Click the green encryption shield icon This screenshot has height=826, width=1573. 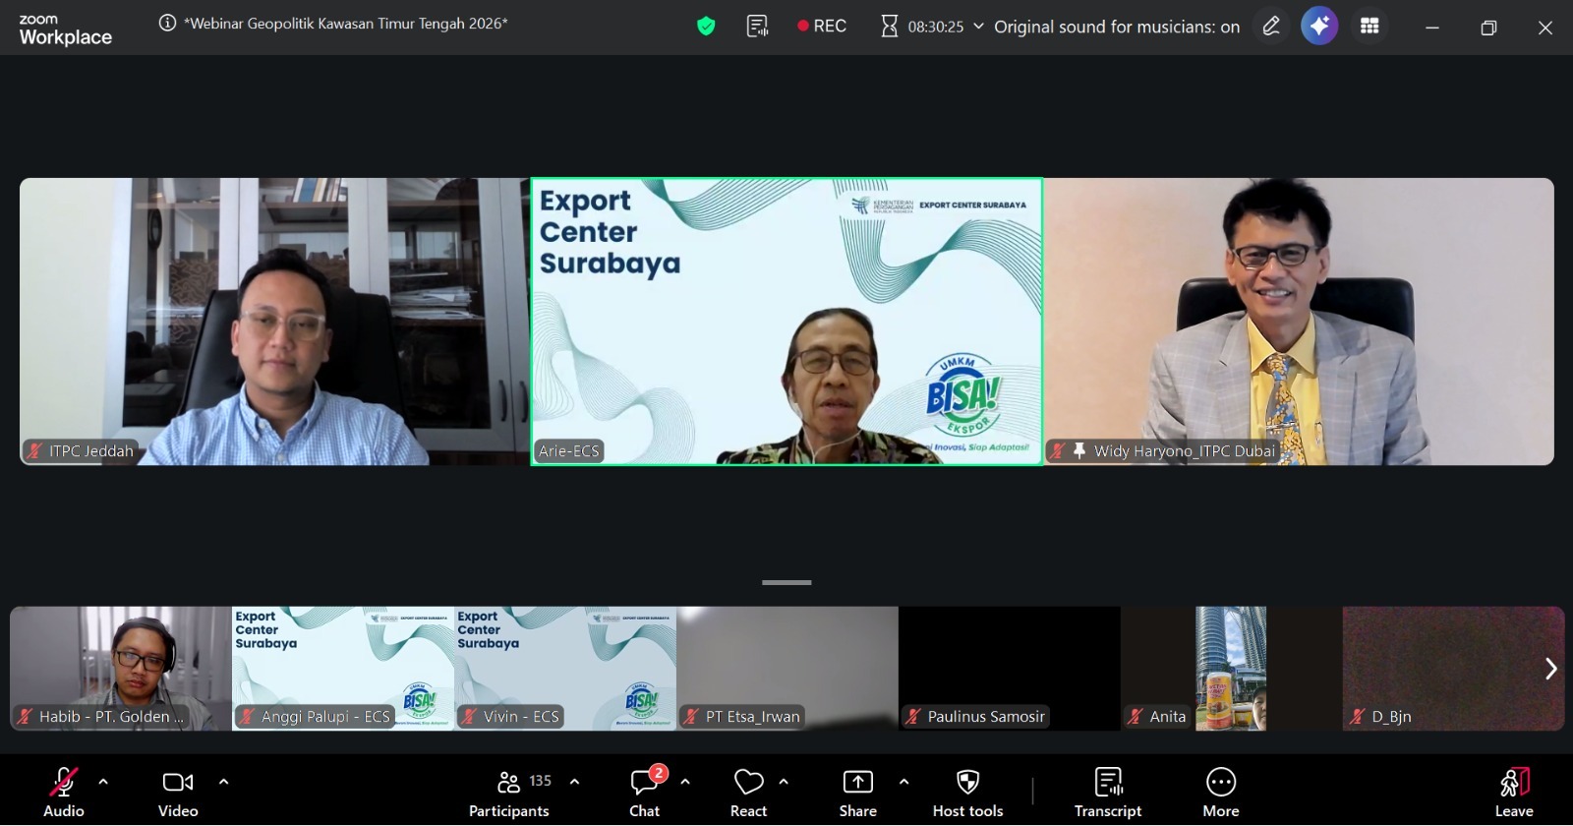click(706, 27)
